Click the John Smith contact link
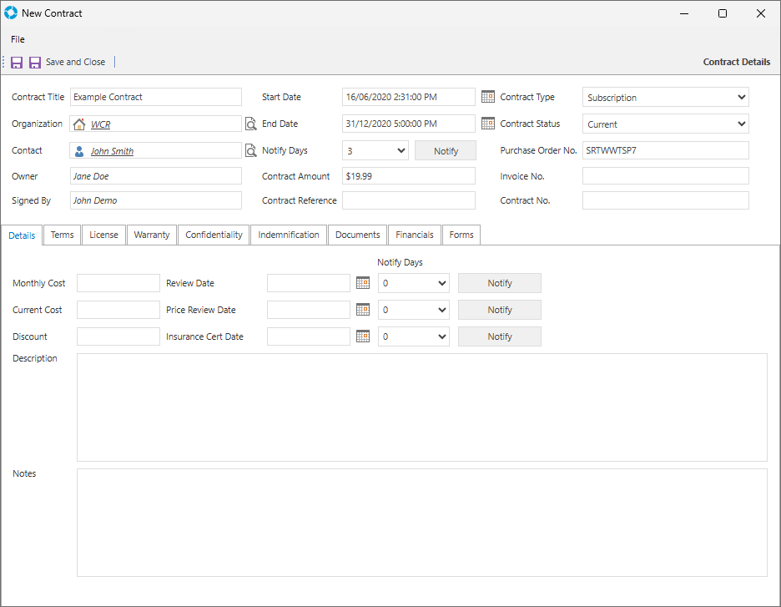Screen dimensions: 781x607 click(112, 151)
